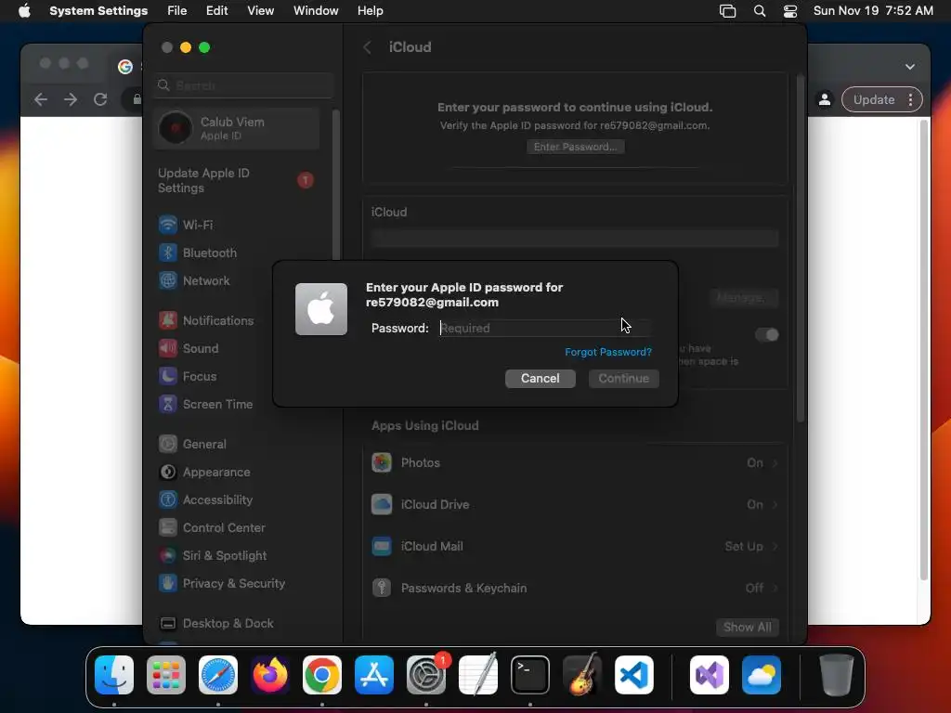The height and width of the screenshot is (713, 951).
Task: Go back from iCloud pane
Action: (367, 47)
